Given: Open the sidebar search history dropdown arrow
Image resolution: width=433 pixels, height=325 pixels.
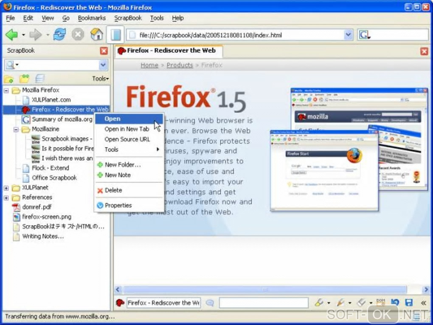Looking at the screenshot, I should click(103, 65).
